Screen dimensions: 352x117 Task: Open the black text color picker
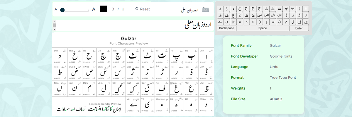(x=104, y=9)
